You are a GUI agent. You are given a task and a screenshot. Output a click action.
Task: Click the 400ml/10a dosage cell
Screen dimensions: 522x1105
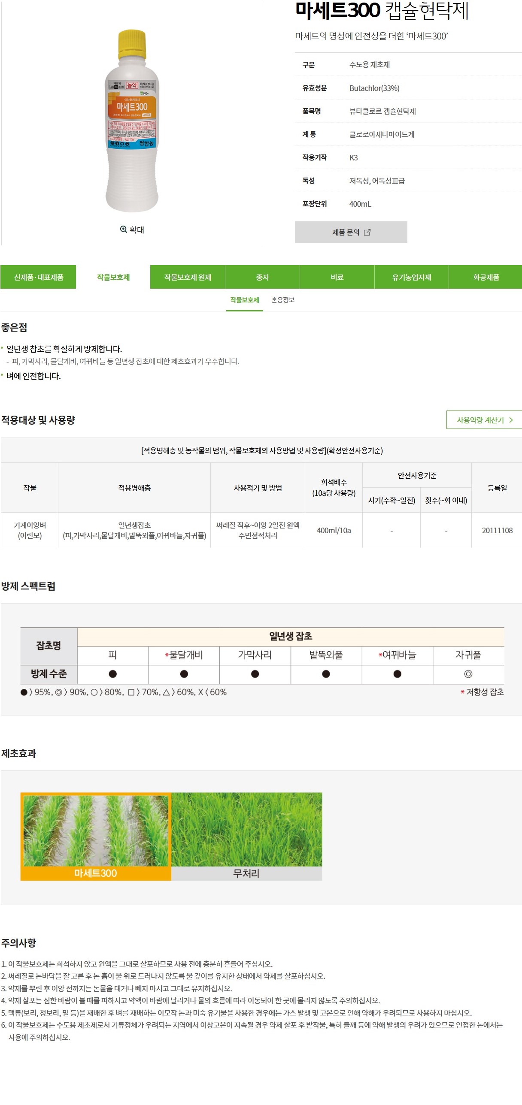click(334, 531)
